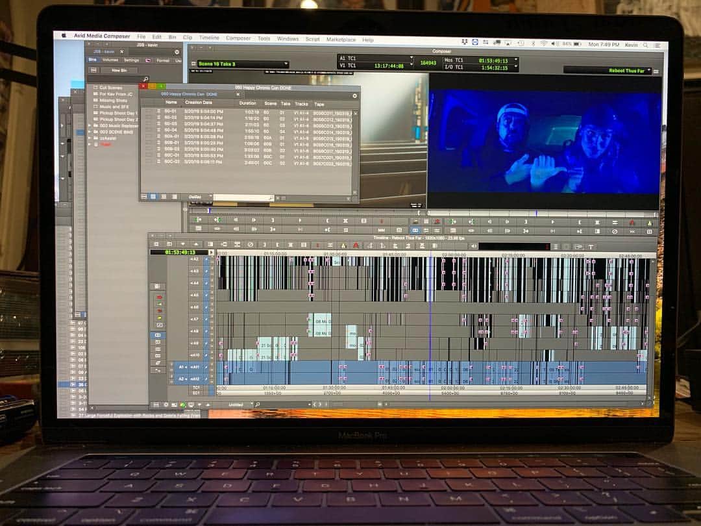
Task: Click the magnifier in the project window search
Action: click(x=145, y=79)
